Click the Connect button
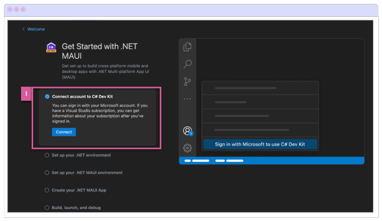The width and height of the screenshot is (382, 221). [x=64, y=132]
